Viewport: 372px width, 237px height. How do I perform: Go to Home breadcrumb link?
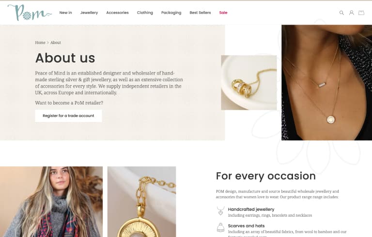click(x=40, y=43)
